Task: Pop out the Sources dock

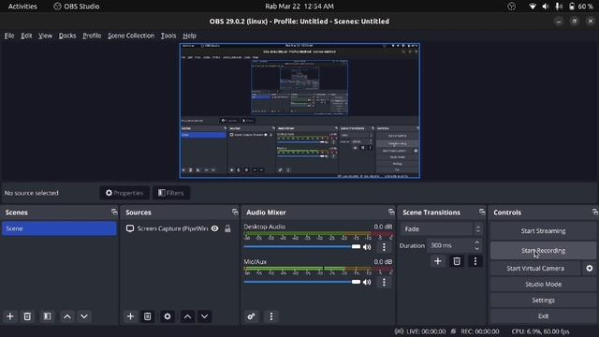Action: [235, 212]
